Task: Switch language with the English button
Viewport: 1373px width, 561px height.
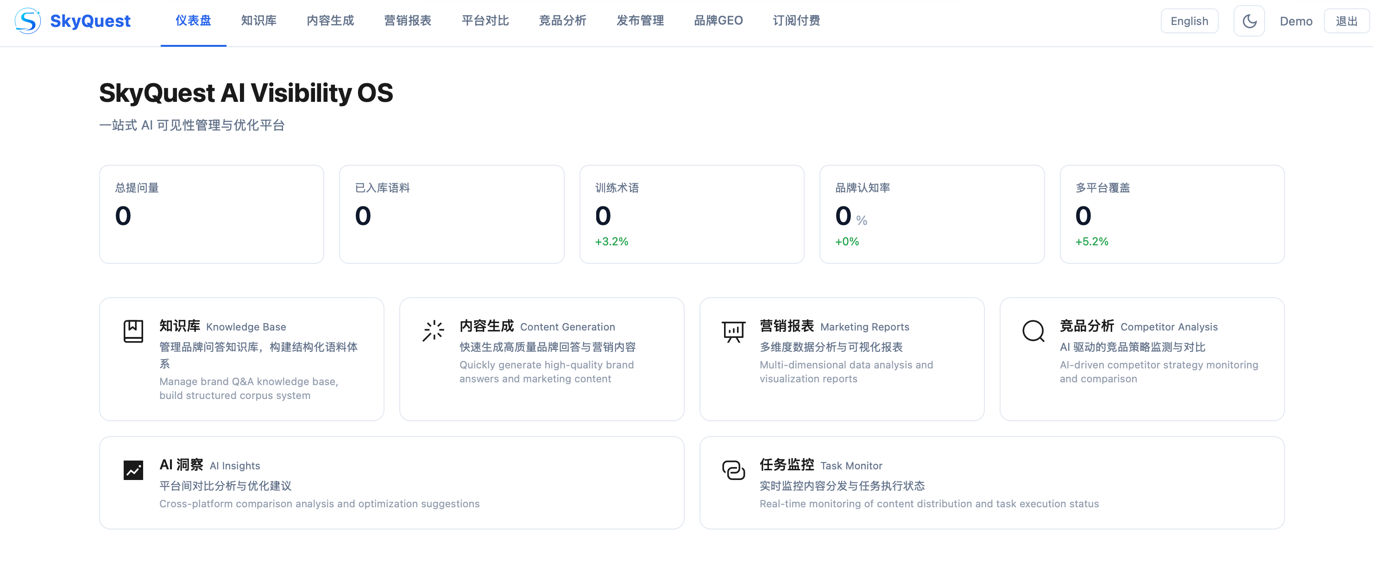Action: click(x=1189, y=21)
